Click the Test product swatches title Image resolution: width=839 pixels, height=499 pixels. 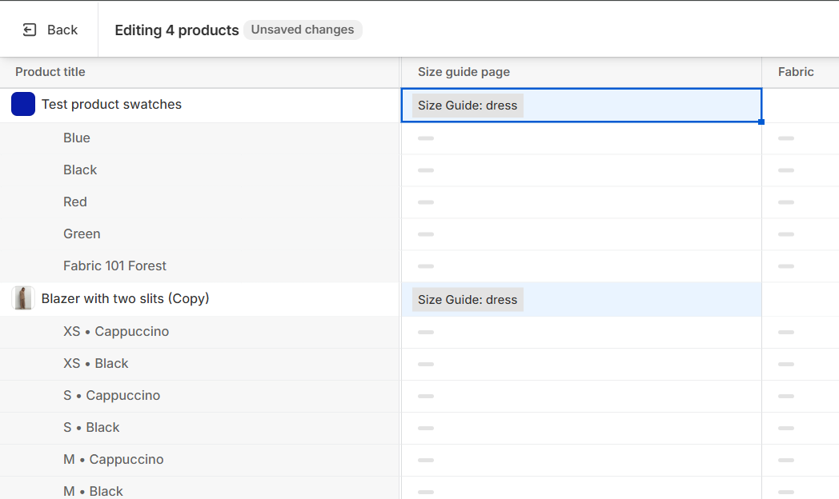(x=111, y=104)
